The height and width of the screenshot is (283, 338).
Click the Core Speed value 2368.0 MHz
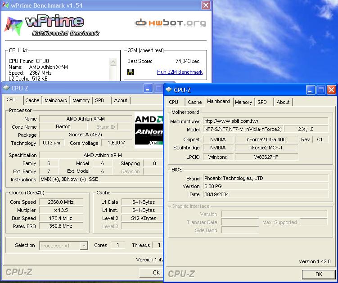[x=61, y=202]
